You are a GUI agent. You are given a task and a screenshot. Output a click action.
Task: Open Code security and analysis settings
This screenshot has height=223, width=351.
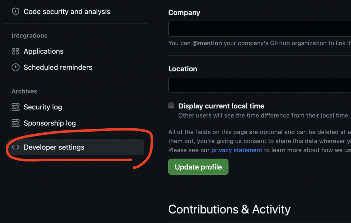pyautogui.click(x=67, y=12)
